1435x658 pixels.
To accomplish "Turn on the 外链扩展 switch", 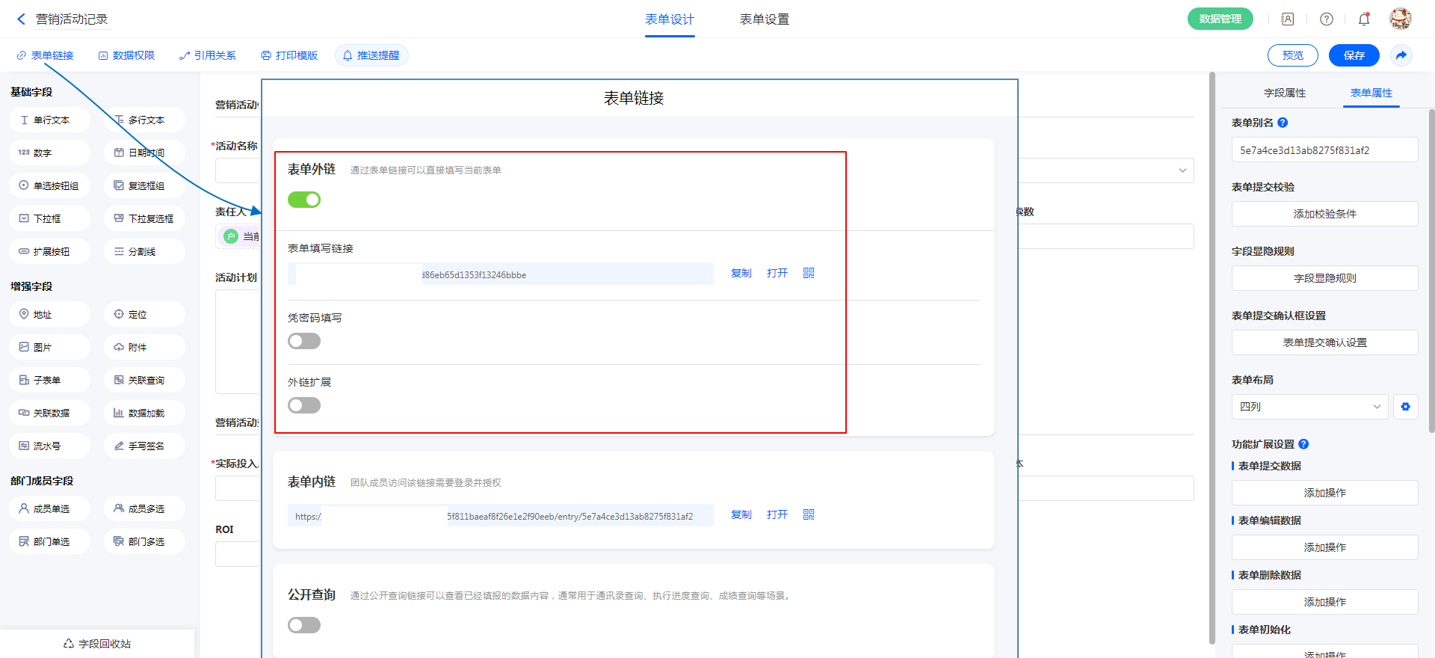I will (x=304, y=405).
